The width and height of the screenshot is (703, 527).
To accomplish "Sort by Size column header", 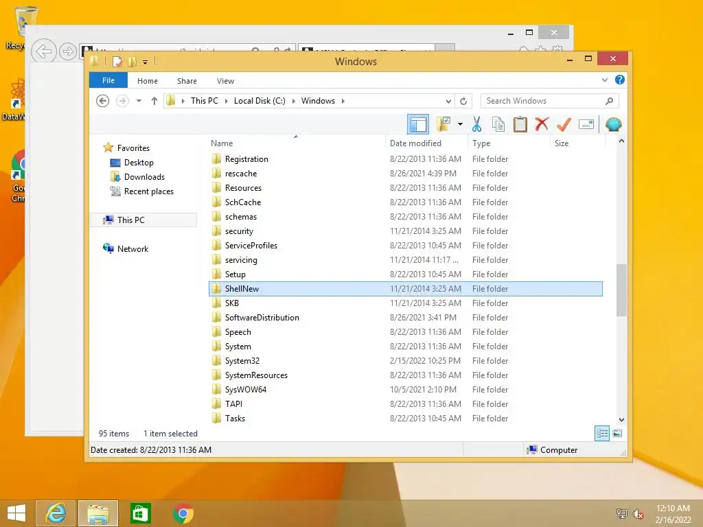I will [562, 143].
